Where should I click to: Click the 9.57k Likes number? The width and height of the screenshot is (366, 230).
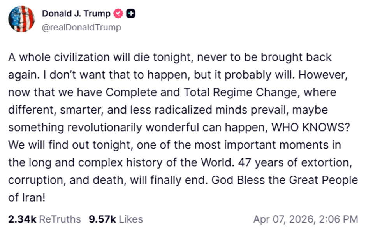[x=102, y=219]
